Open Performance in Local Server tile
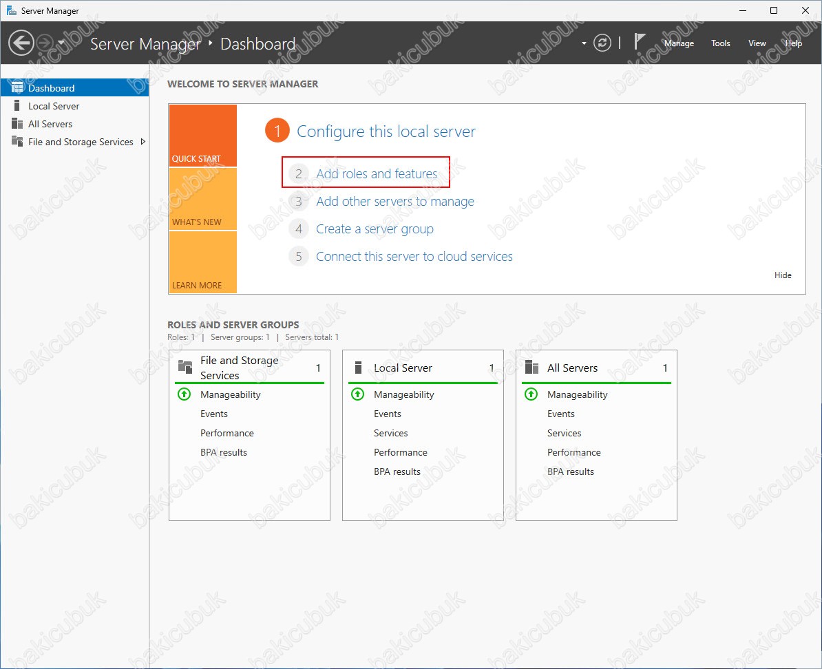This screenshot has width=822, height=669. coord(401,452)
